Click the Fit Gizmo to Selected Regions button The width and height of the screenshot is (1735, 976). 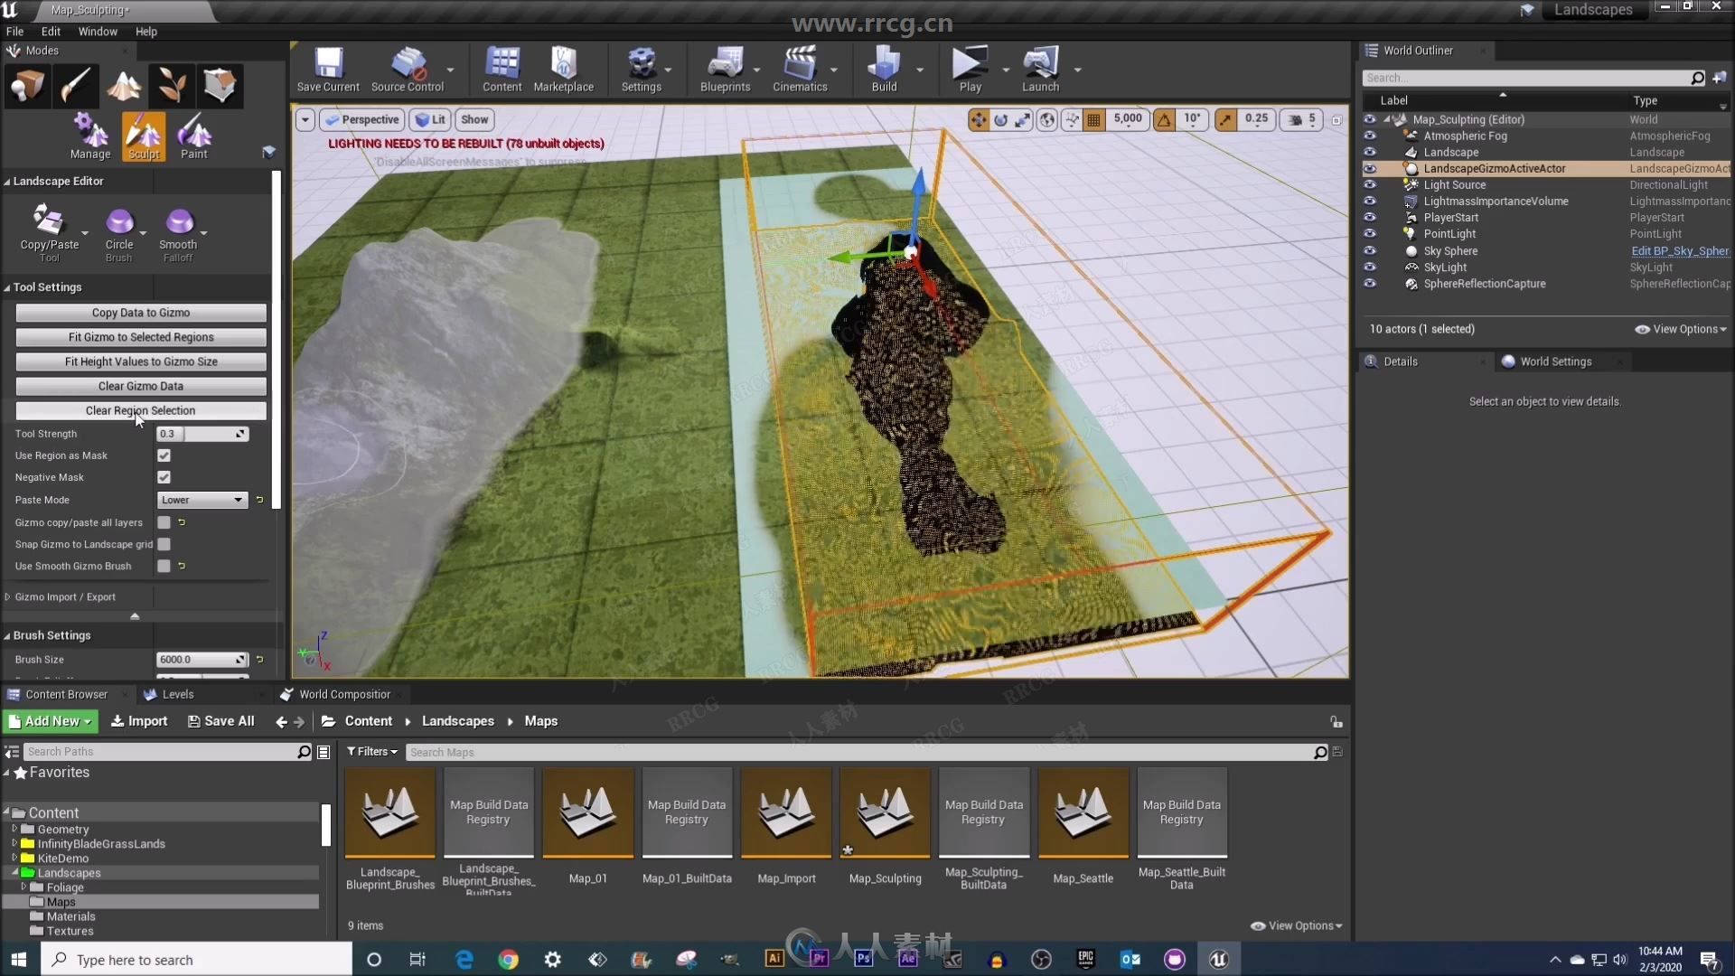tap(139, 336)
